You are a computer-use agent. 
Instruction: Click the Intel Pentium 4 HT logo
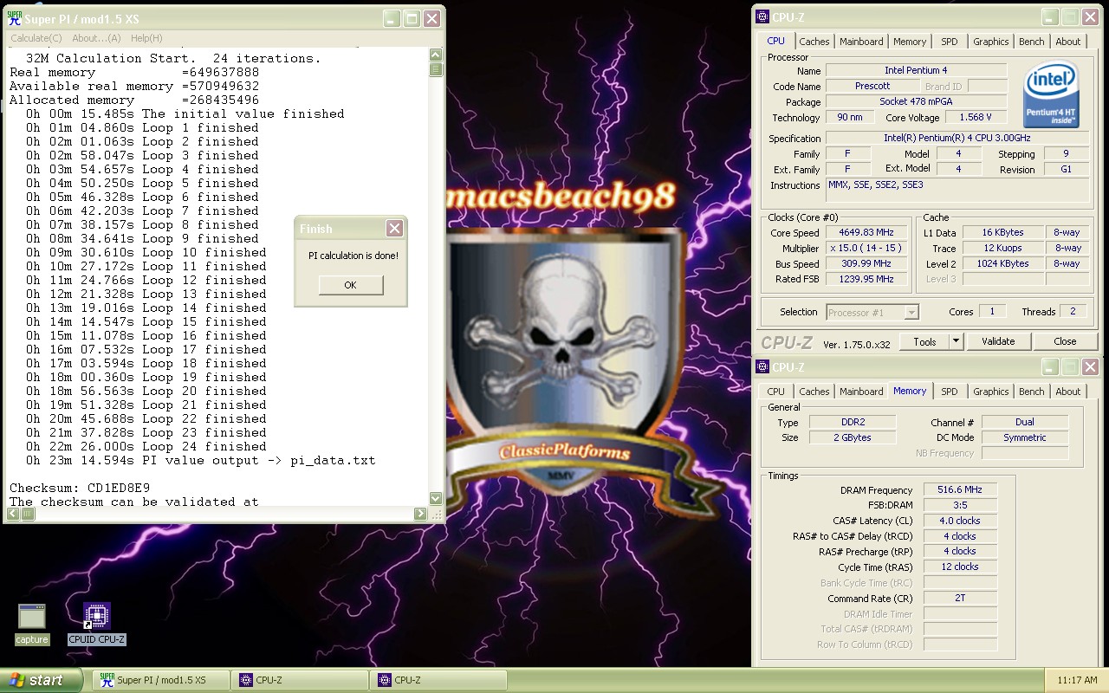1051,94
